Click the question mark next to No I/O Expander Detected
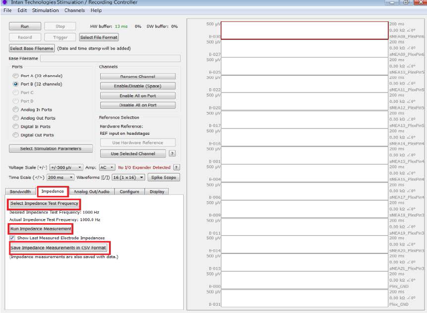Viewport: 427px width, 313px height. pos(176,167)
